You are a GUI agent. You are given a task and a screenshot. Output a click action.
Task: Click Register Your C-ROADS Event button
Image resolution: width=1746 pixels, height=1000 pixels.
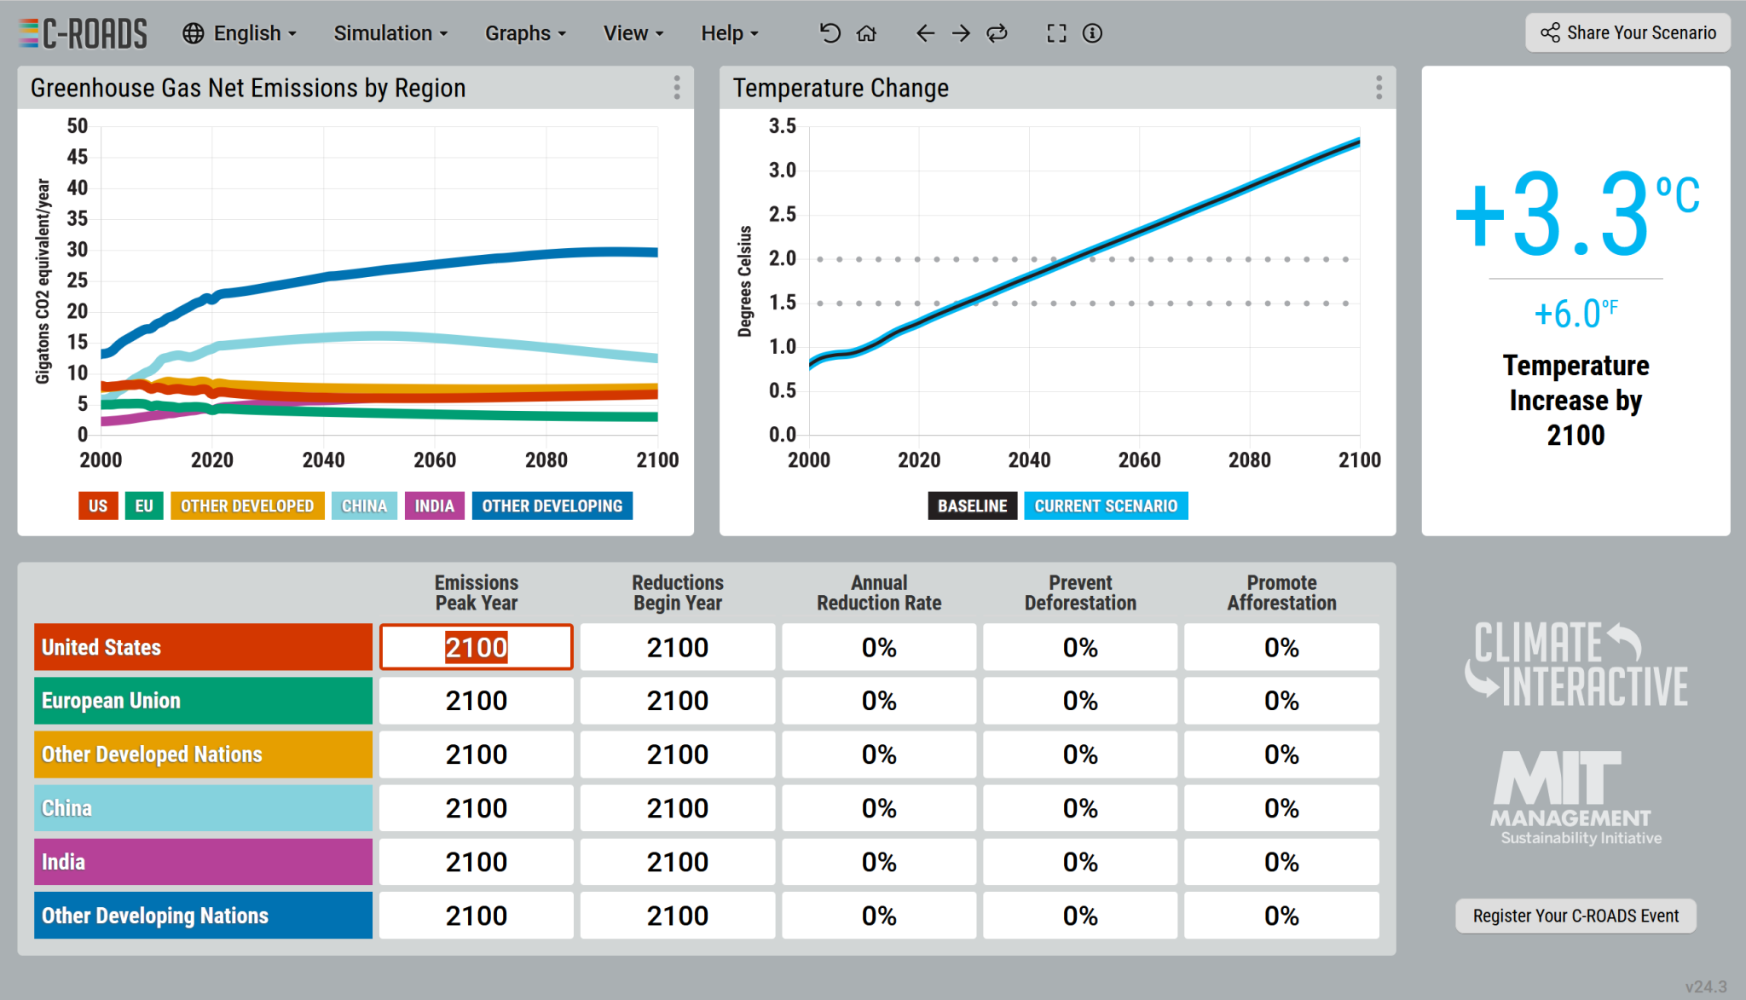[x=1575, y=916]
